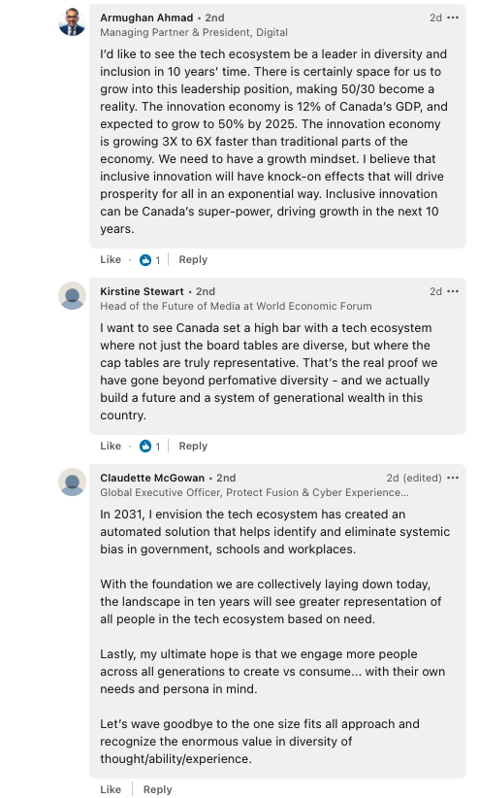Open Kirstine Stewart's avatar placeholder
479x798 pixels.
72,296
